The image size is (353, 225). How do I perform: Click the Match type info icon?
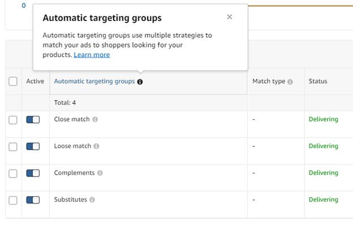[x=290, y=81]
